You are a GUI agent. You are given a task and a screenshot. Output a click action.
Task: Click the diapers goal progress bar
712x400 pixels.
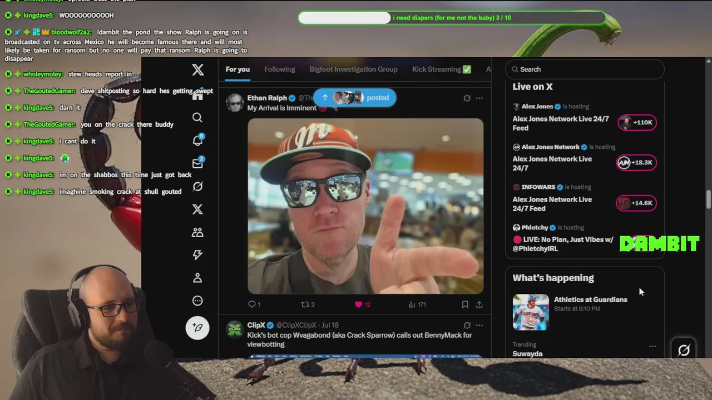pyautogui.click(x=452, y=18)
